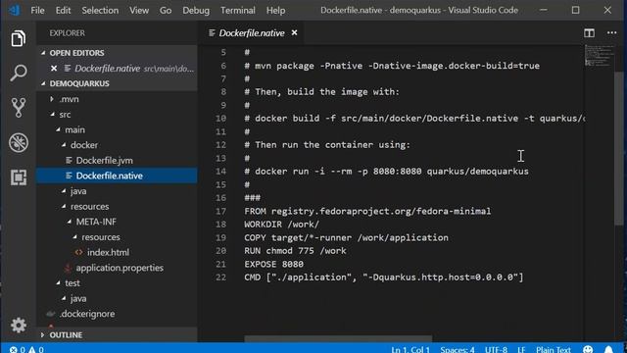Image resolution: width=627 pixels, height=353 pixels.
Task: Split the editor to the right
Action: (589, 32)
